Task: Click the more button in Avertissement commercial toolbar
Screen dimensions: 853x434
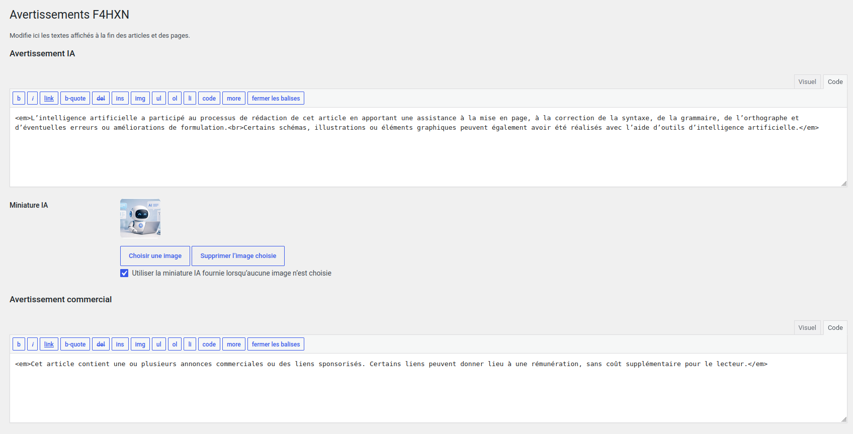Action: point(233,344)
